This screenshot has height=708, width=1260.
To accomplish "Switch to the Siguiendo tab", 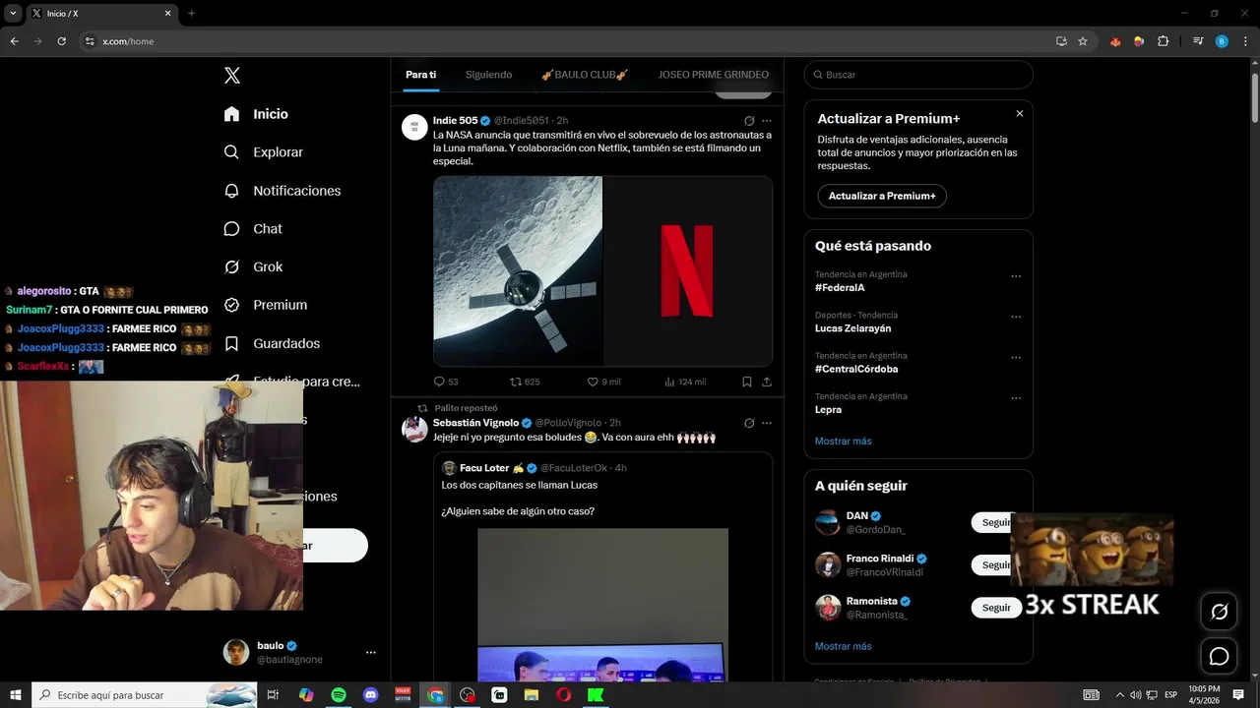I will click(x=488, y=75).
